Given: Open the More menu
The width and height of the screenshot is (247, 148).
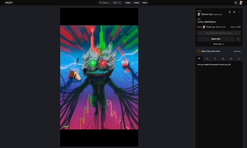Looking at the screenshot, I should 145,3.
